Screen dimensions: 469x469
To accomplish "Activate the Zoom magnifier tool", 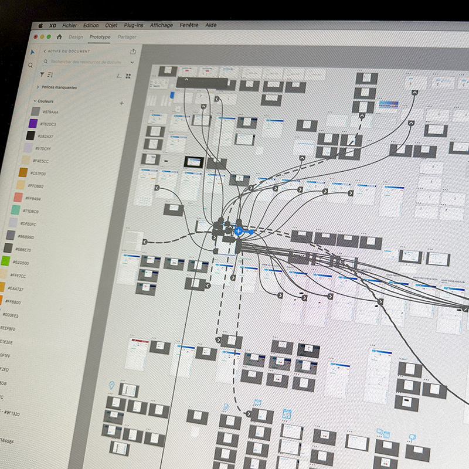I will pyautogui.click(x=30, y=65).
